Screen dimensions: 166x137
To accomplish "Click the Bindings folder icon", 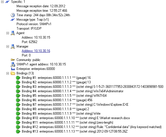I will (x=13, y=73).
